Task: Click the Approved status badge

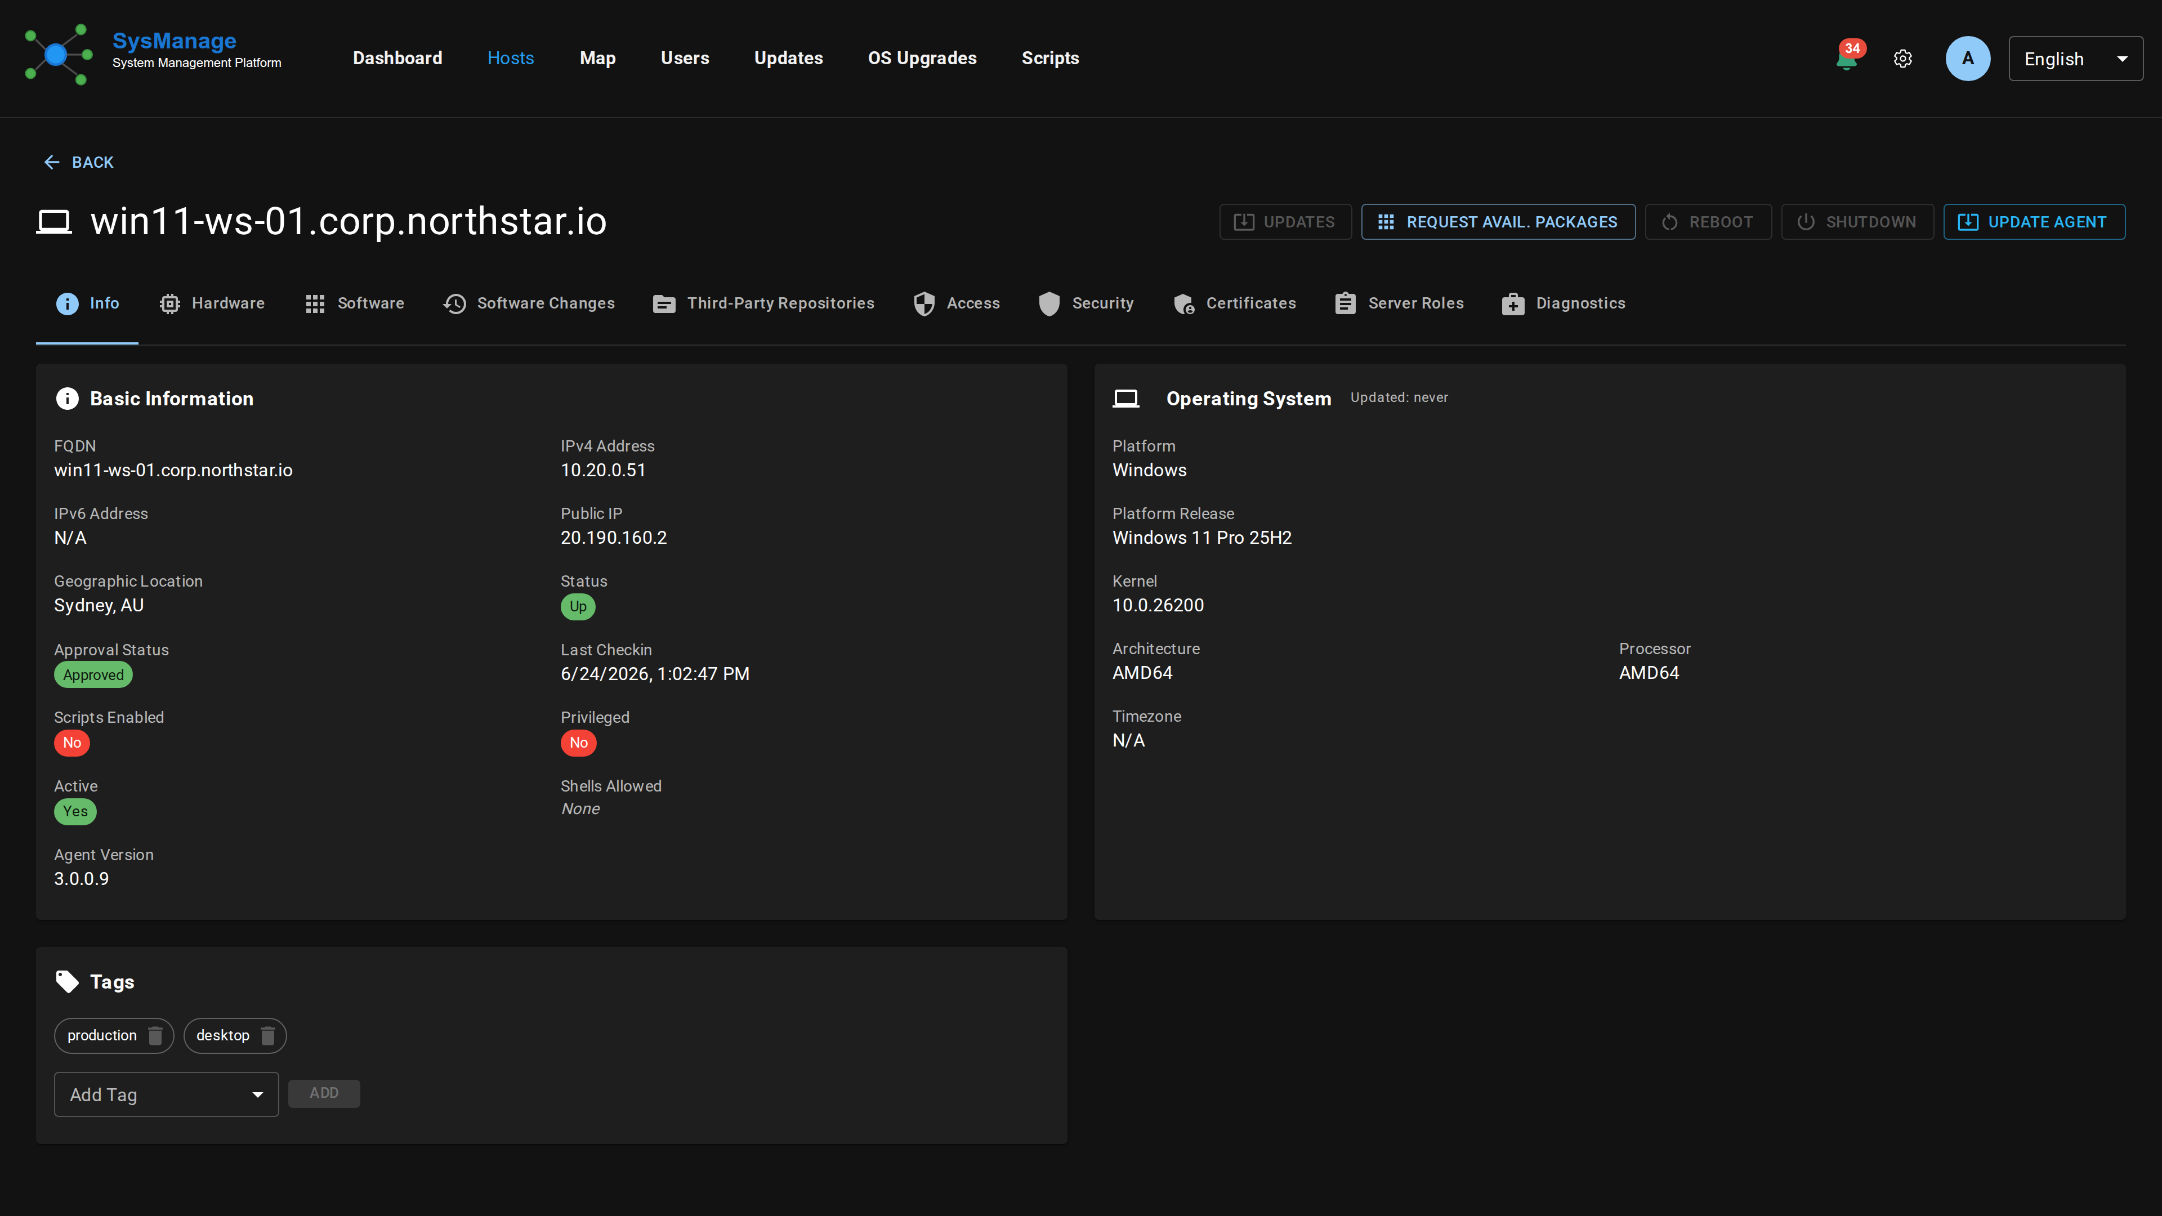Action: point(93,675)
